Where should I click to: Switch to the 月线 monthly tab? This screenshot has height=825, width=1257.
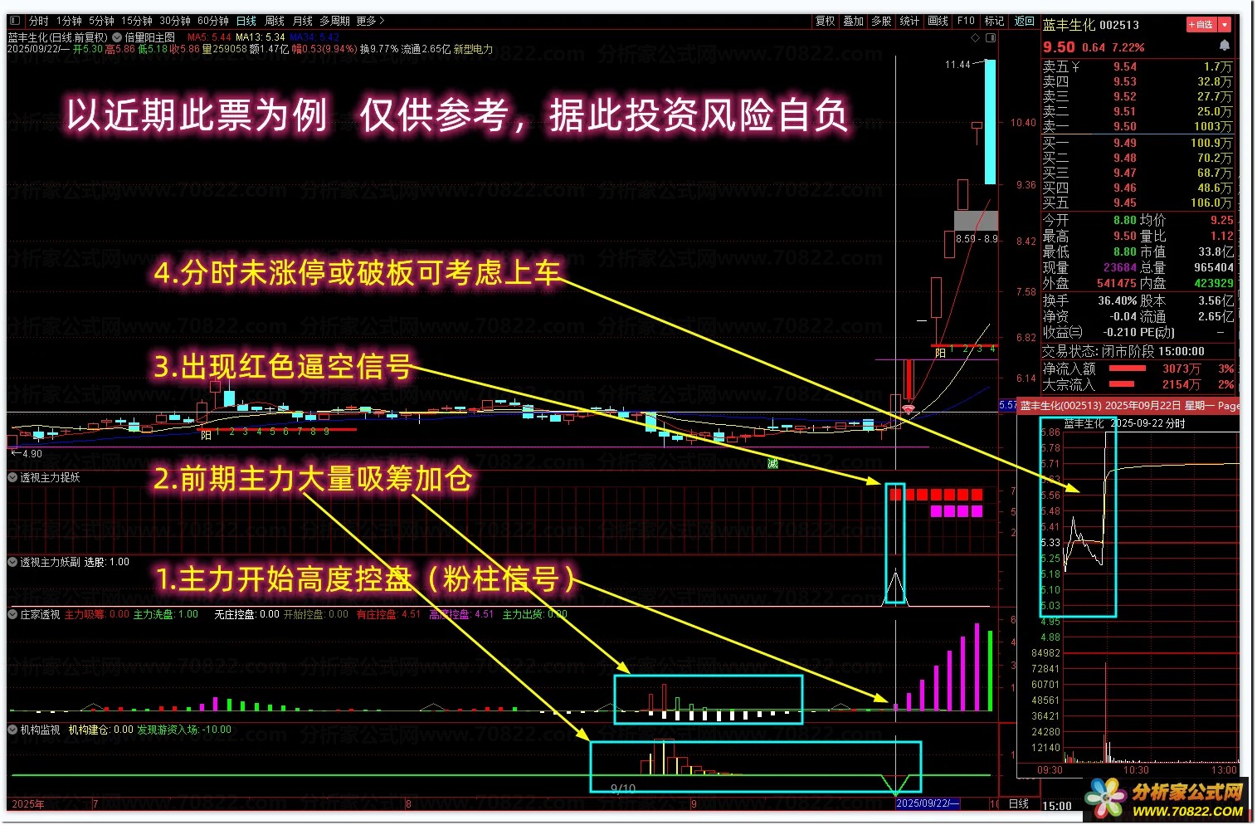pos(303,21)
